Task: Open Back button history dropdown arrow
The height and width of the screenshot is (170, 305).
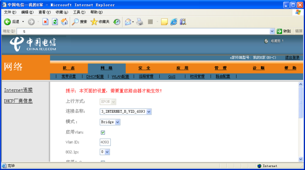Action: tap(23, 21)
